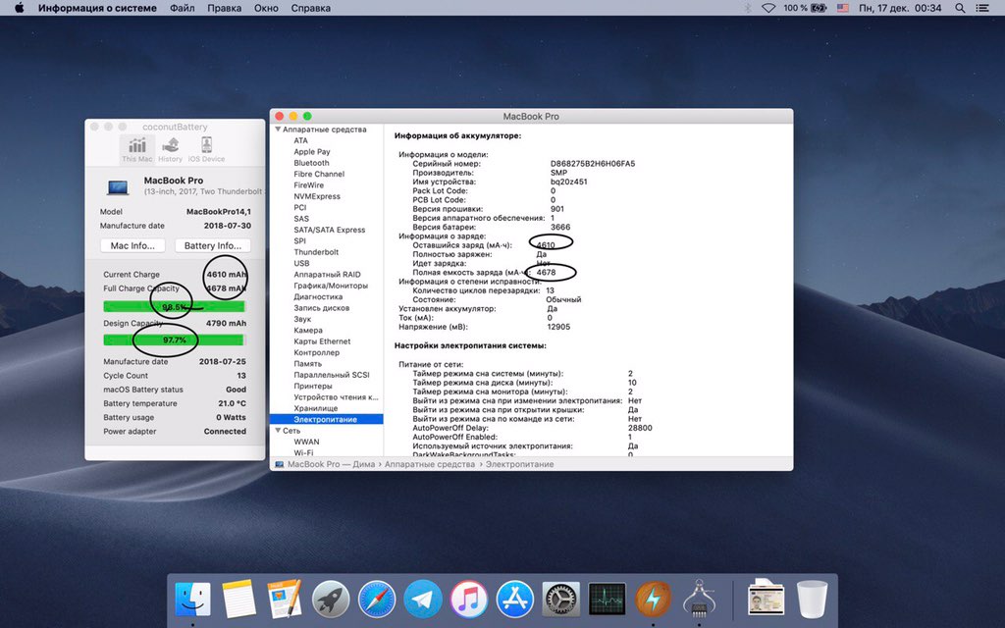Open Activity Monitor in the Dock
The image size is (1005, 628).
click(x=607, y=600)
